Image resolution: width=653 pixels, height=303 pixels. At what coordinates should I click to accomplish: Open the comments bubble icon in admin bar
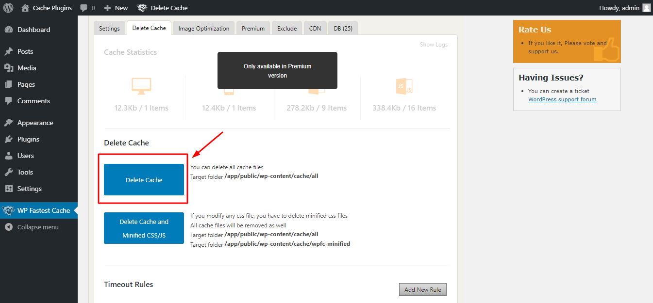coord(84,8)
